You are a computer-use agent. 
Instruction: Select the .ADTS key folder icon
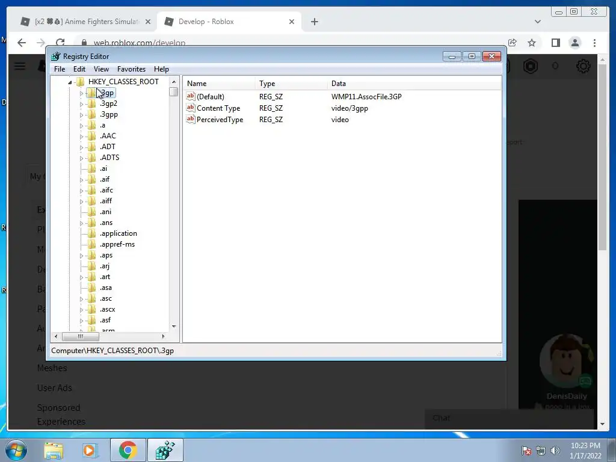coord(92,158)
